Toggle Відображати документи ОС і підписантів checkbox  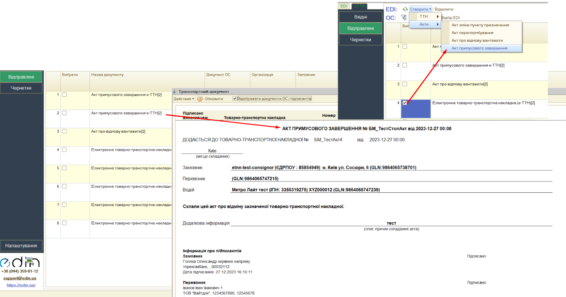tap(235, 99)
